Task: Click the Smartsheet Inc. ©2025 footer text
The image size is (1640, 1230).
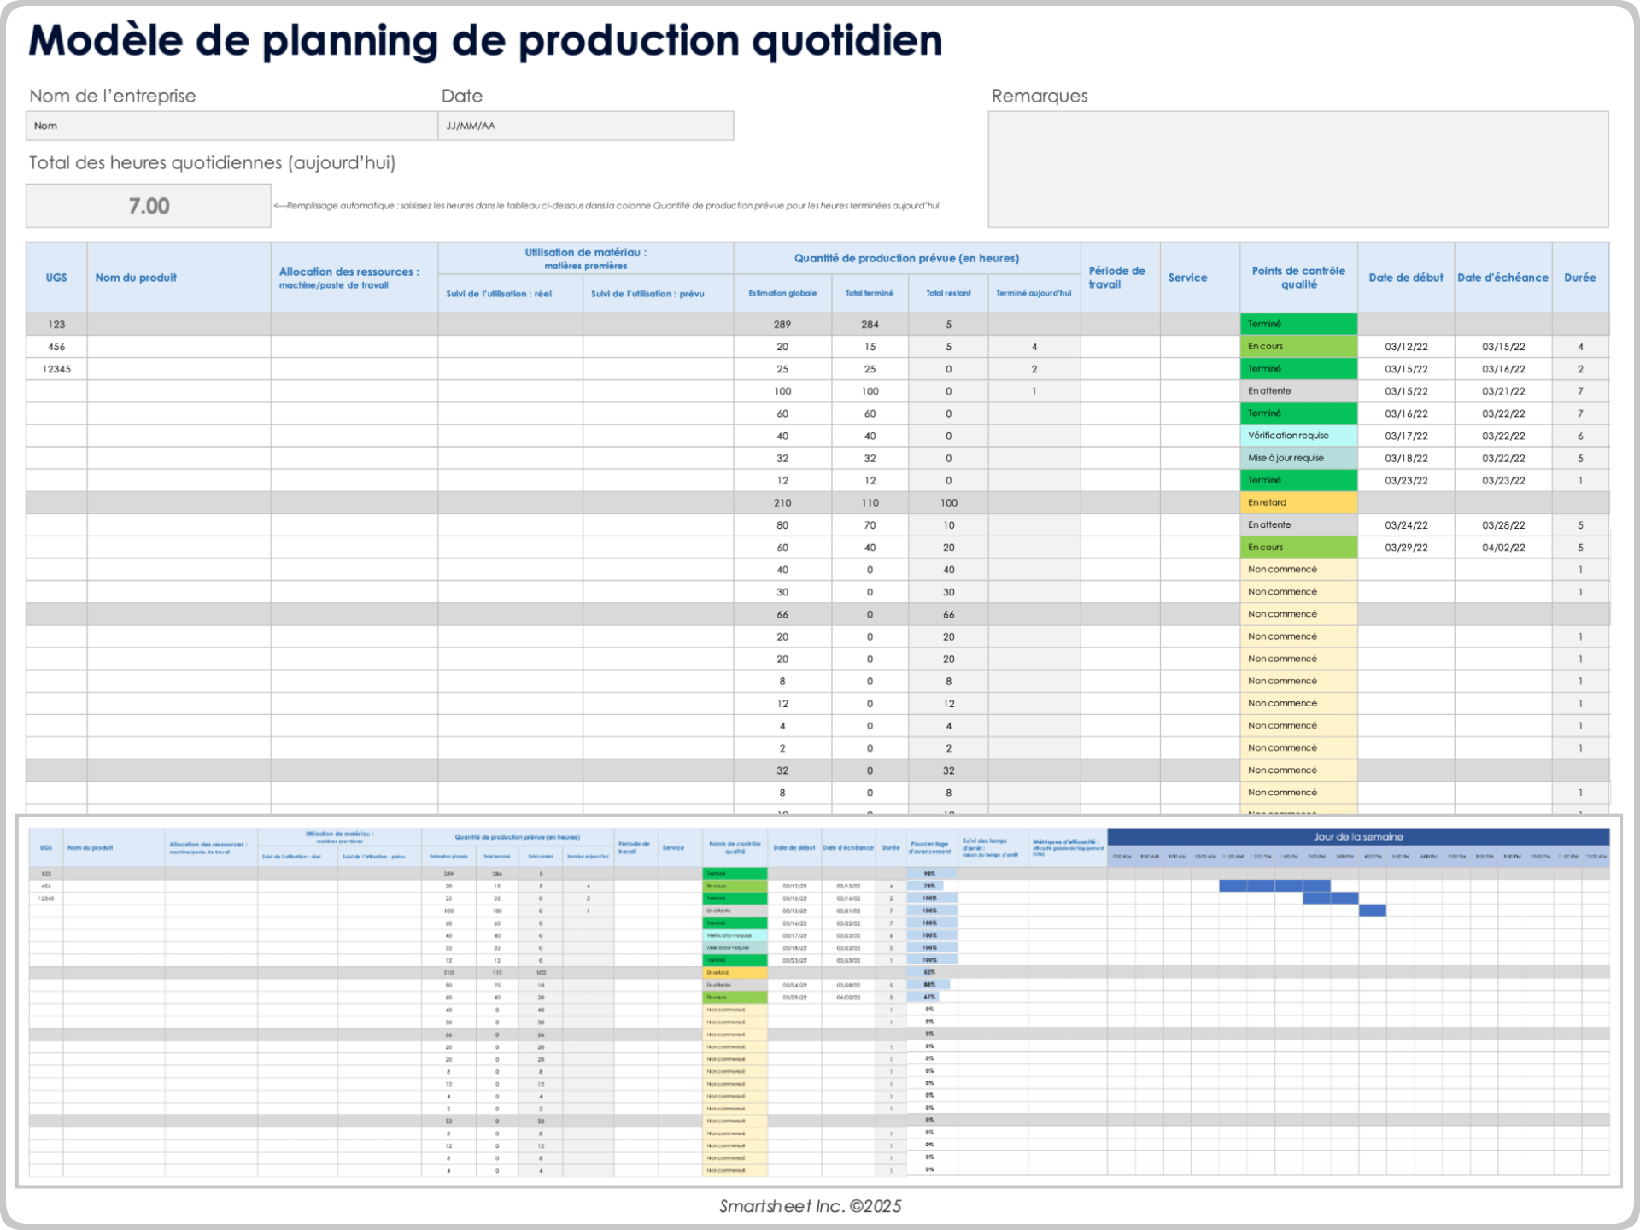Action: click(x=811, y=1207)
